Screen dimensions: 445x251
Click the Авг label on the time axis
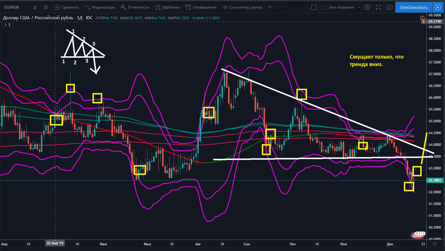click(x=198, y=244)
